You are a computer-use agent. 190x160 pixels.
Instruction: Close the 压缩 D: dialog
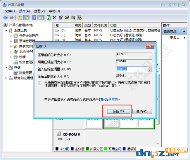(x=150, y=46)
